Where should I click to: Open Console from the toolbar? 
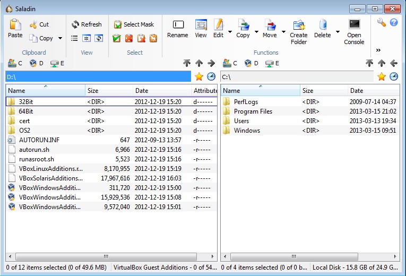pyautogui.click(x=354, y=31)
